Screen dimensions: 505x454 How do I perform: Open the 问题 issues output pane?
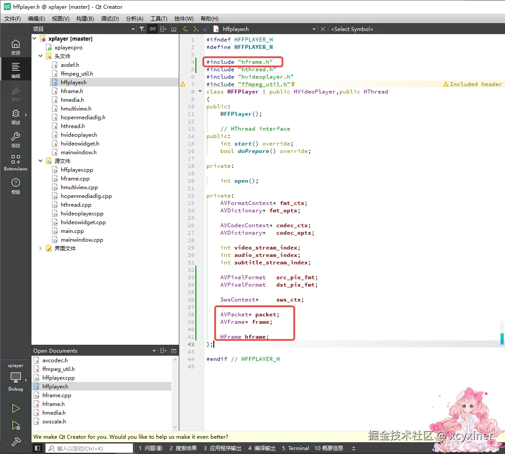150,448
